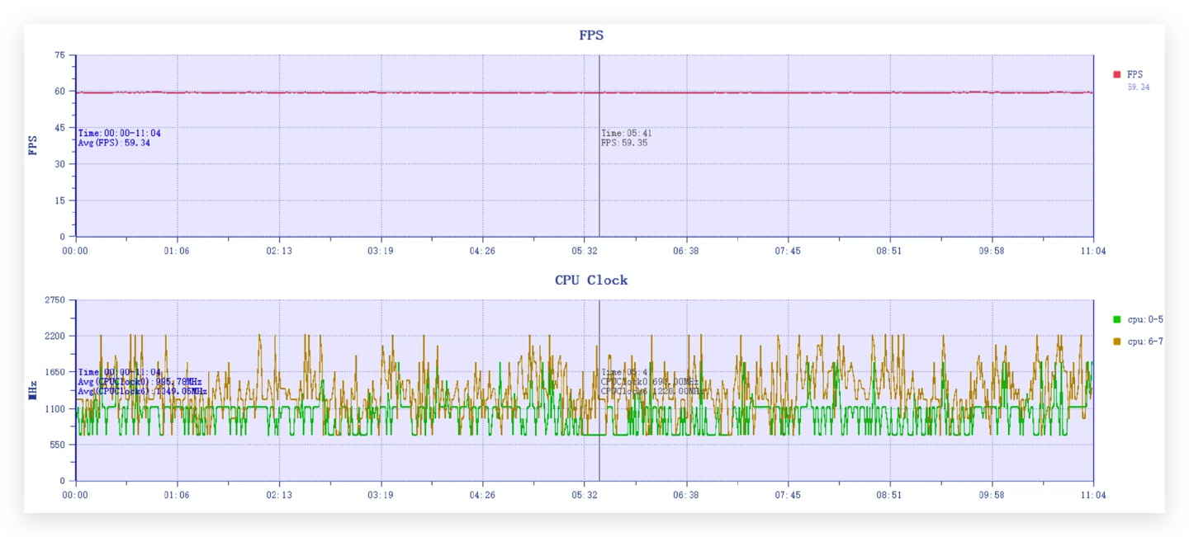
Task: Click the MHz y-axis title
Action: click(x=33, y=390)
